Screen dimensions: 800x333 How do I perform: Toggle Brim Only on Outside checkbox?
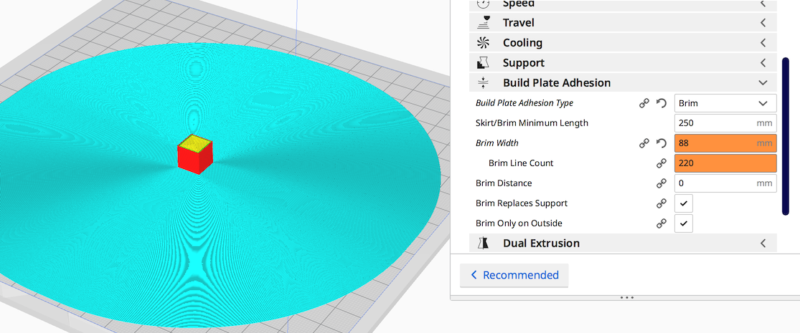[x=684, y=223]
